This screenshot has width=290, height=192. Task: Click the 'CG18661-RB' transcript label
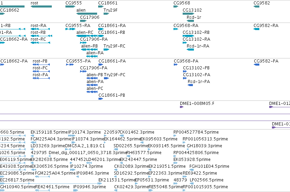coord(112,32)
